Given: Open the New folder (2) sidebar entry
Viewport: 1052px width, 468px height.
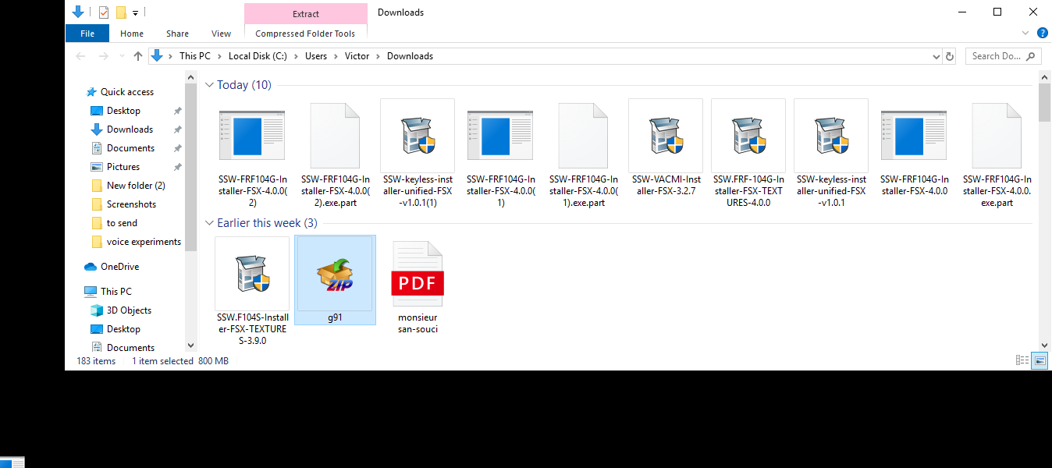Looking at the screenshot, I should pos(136,186).
